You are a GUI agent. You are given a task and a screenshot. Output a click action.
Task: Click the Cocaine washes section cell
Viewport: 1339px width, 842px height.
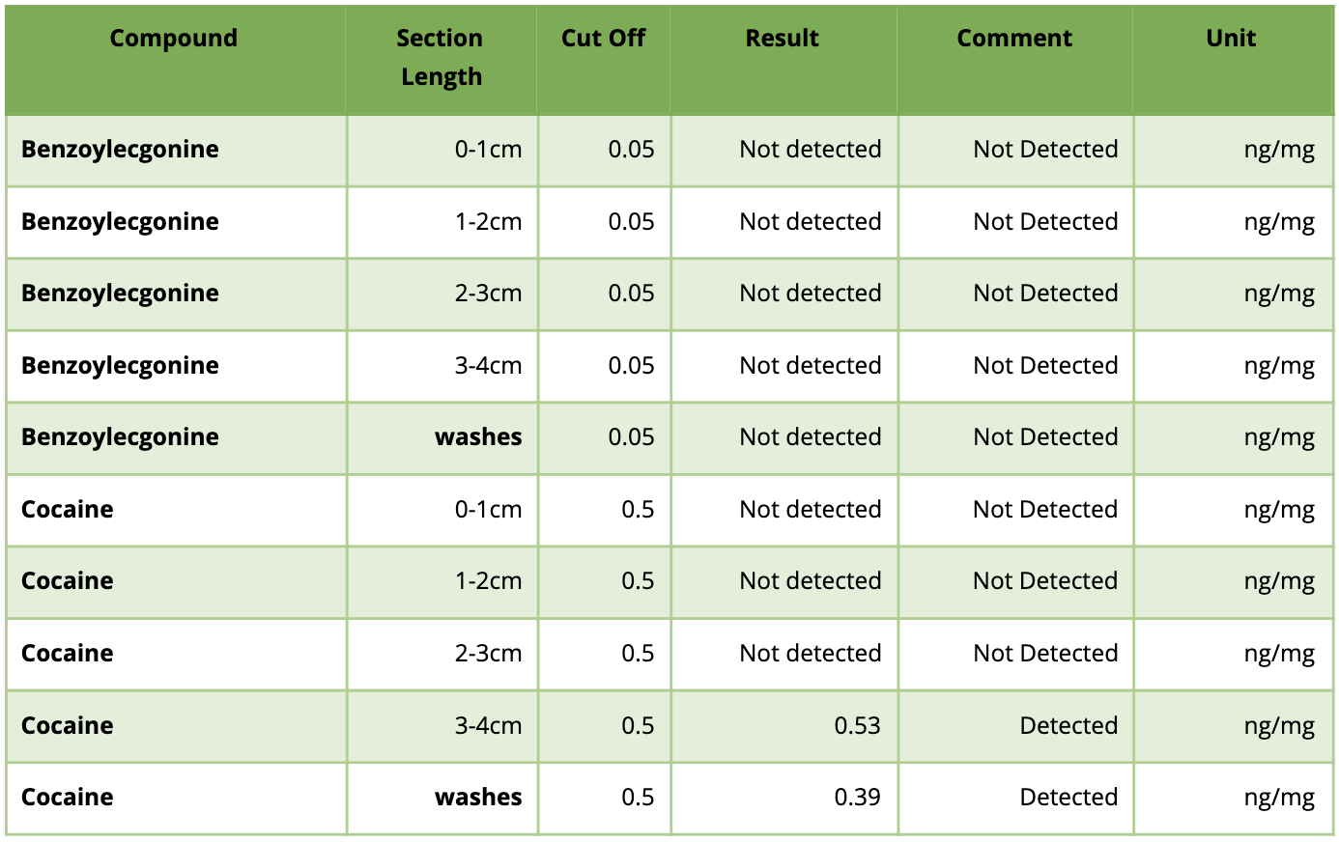click(x=478, y=798)
